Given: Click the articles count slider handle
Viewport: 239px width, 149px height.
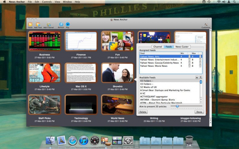Looking at the screenshot, I should [x=177, y=106].
